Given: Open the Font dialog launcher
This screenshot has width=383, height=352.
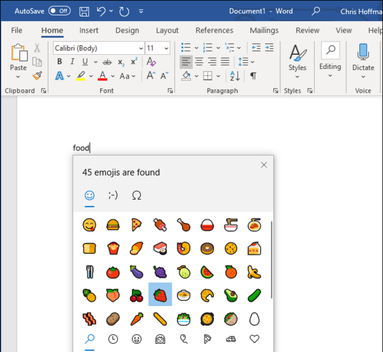Looking at the screenshot, I should pos(170,91).
